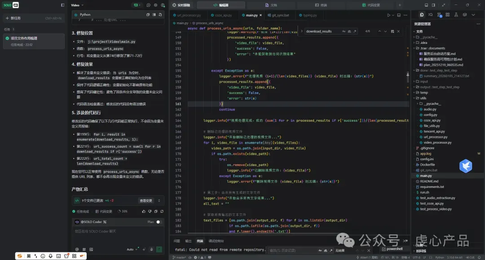Switch to the 实时跟随 tab
This screenshot has height=260, width=485.
coord(181,5)
